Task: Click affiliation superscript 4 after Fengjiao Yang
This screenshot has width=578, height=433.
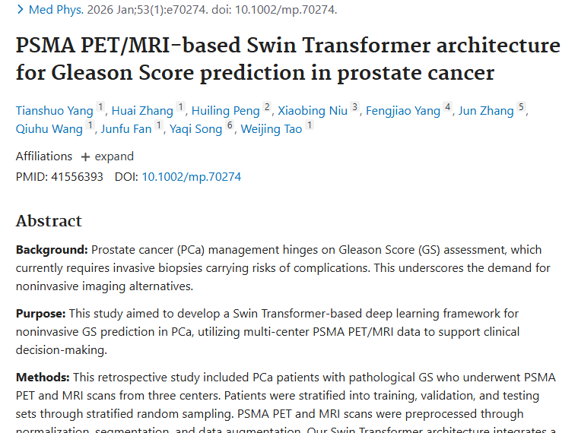Action: pyautogui.click(x=448, y=108)
